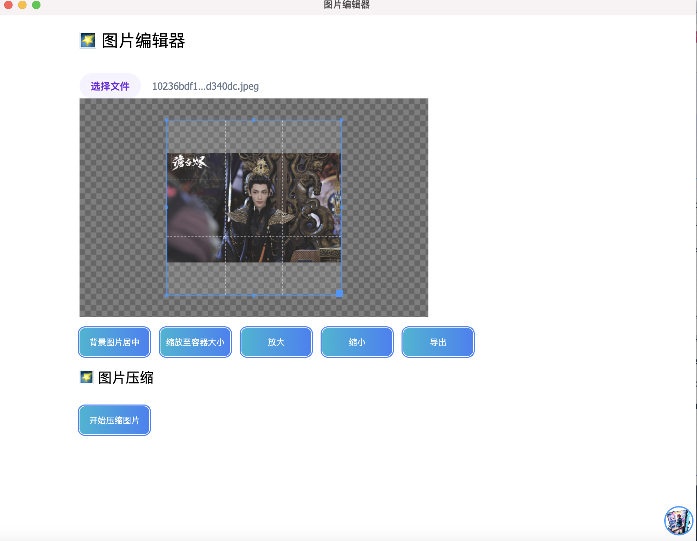Zoom out with the 缩小 button
Image resolution: width=697 pixels, height=541 pixels.
pyautogui.click(x=357, y=342)
